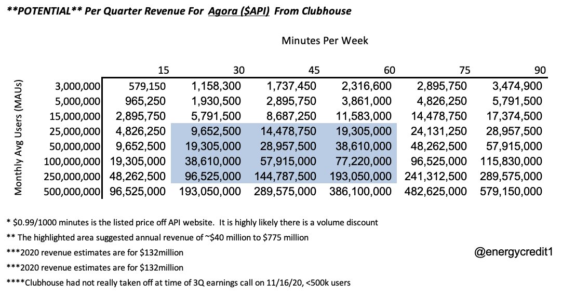This screenshot has width=562, height=296.
Task: Select highlighted cell 57,915,000
Action: click(x=288, y=162)
